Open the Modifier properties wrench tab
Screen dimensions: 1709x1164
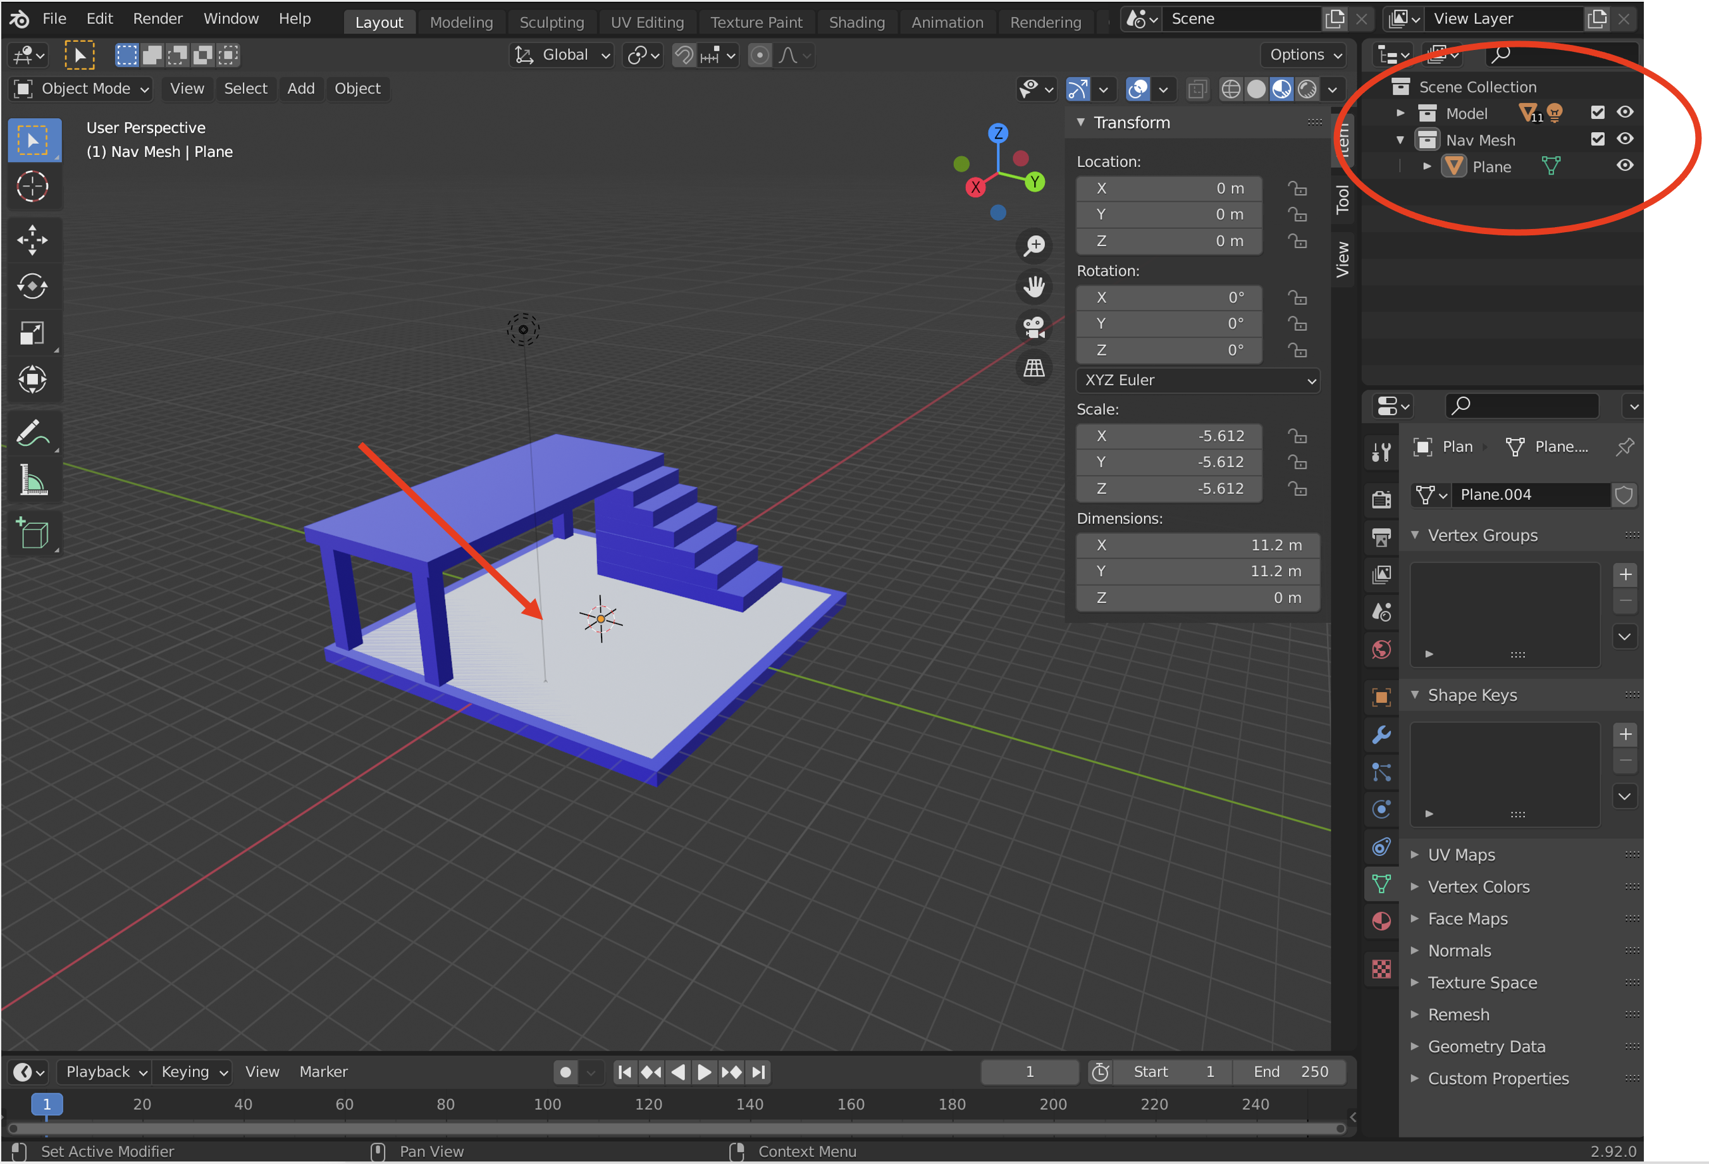tap(1381, 734)
